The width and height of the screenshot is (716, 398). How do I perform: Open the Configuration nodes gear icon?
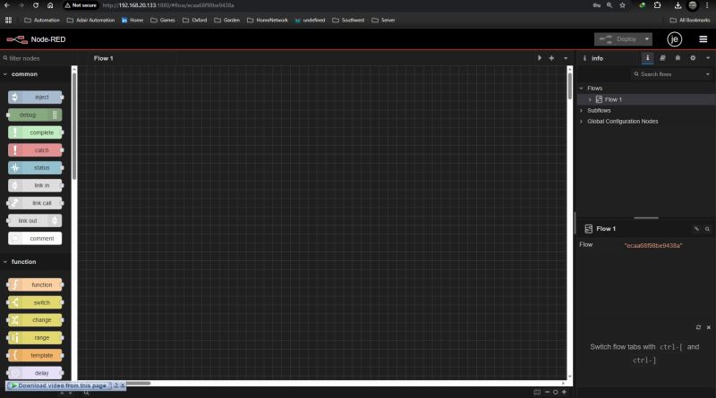coord(692,58)
